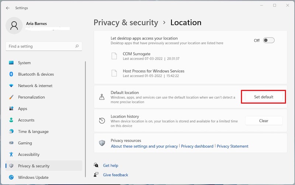
Task: Clear location history with Clear button
Action: pyautogui.click(x=264, y=121)
